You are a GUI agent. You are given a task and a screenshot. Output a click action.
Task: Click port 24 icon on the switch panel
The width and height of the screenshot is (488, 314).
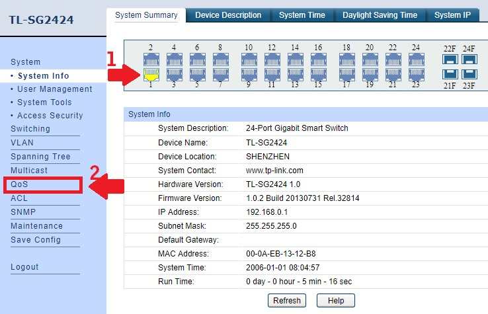[x=417, y=59]
